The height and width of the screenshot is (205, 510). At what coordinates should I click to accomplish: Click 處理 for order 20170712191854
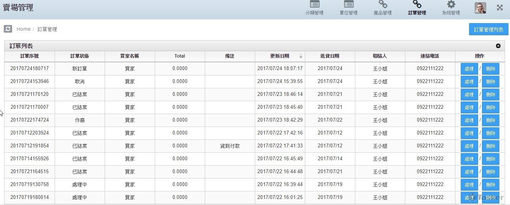tap(469, 146)
